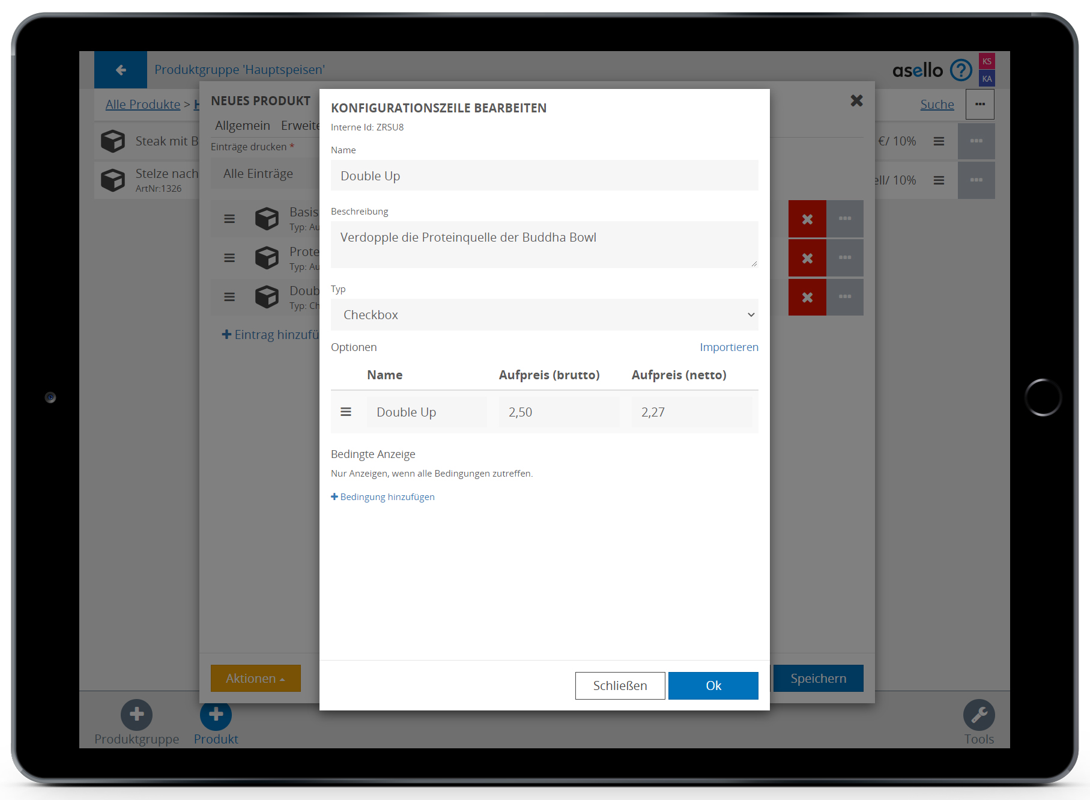Remove the Protein entry using red X

pyautogui.click(x=807, y=258)
